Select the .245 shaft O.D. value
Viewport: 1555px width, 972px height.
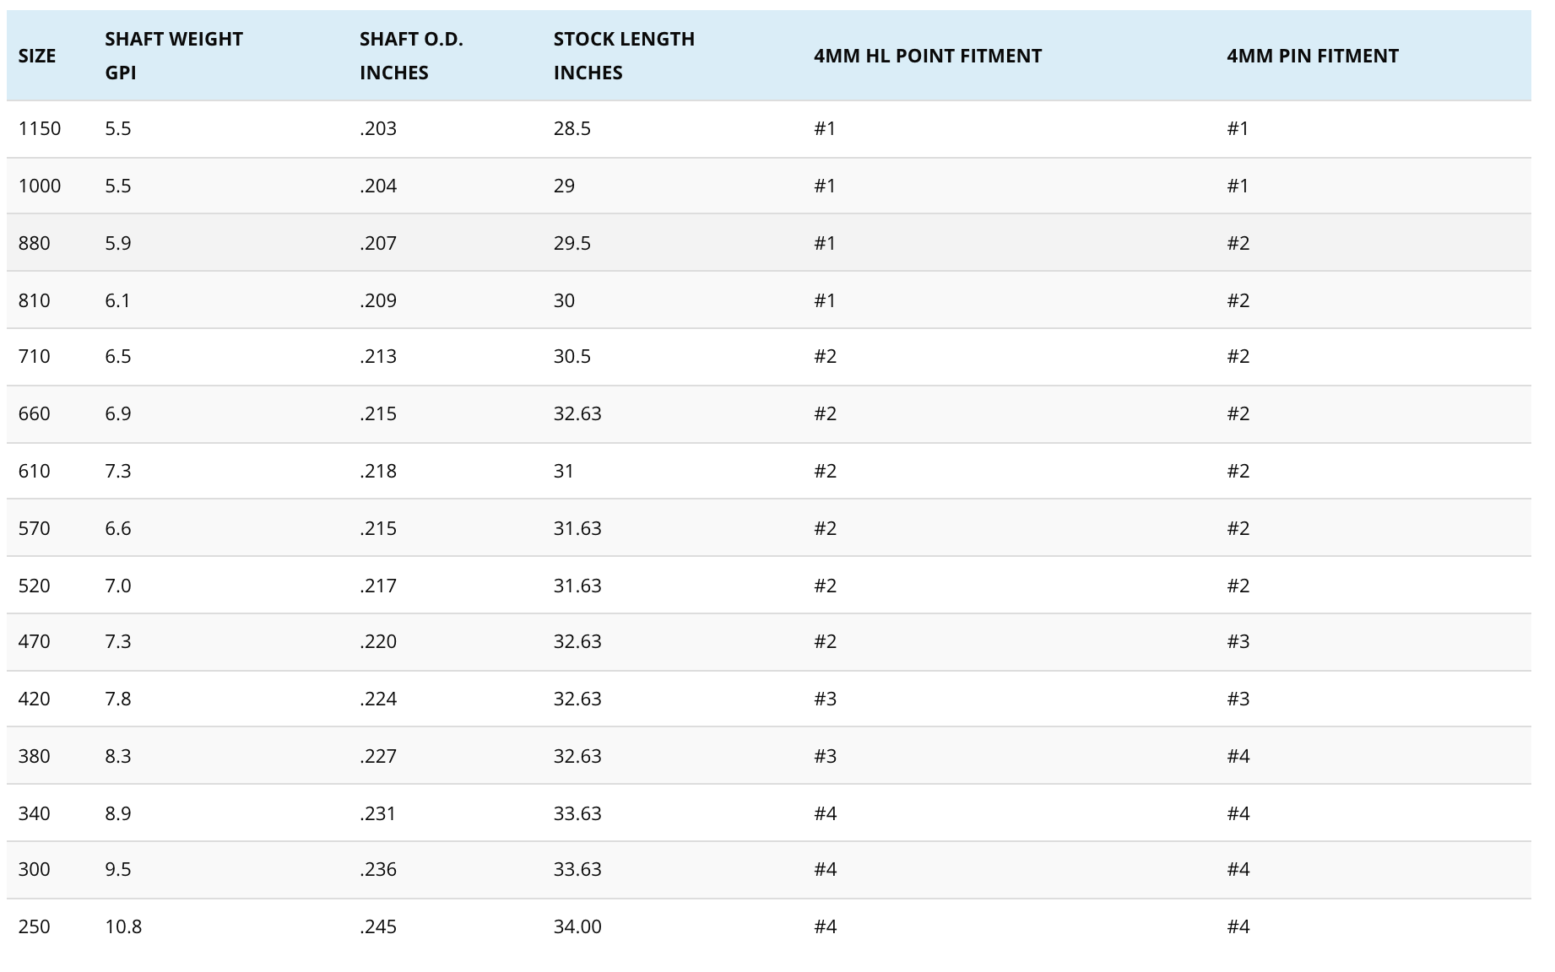pyautogui.click(x=378, y=926)
